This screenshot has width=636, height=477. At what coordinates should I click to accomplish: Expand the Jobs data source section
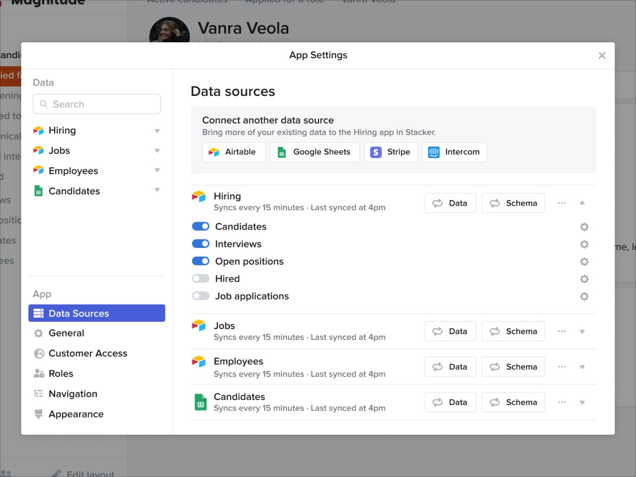tap(582, 331)
